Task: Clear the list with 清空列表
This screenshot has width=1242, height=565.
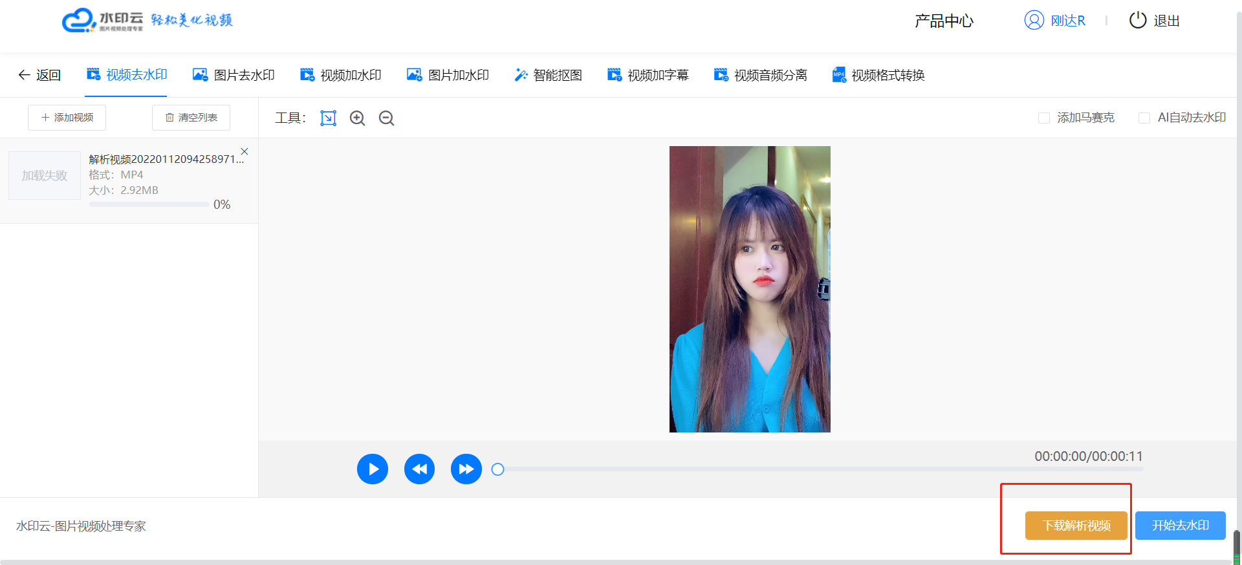Action: 191,118
